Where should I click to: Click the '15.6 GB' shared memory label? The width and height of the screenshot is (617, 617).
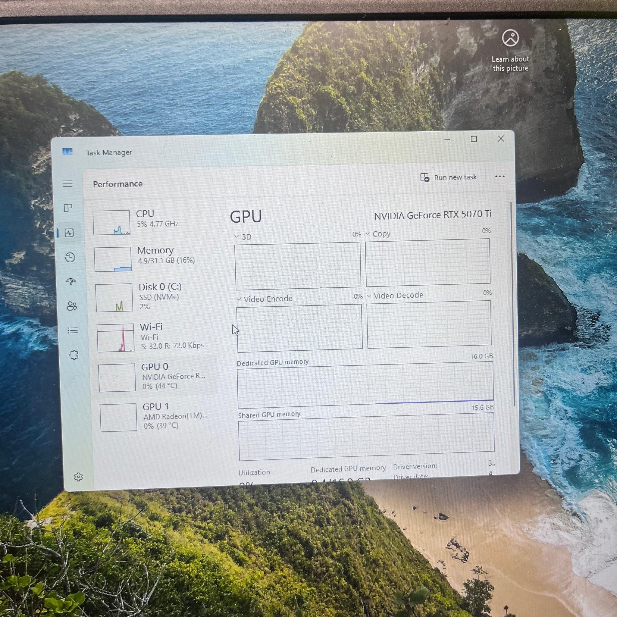482,408
